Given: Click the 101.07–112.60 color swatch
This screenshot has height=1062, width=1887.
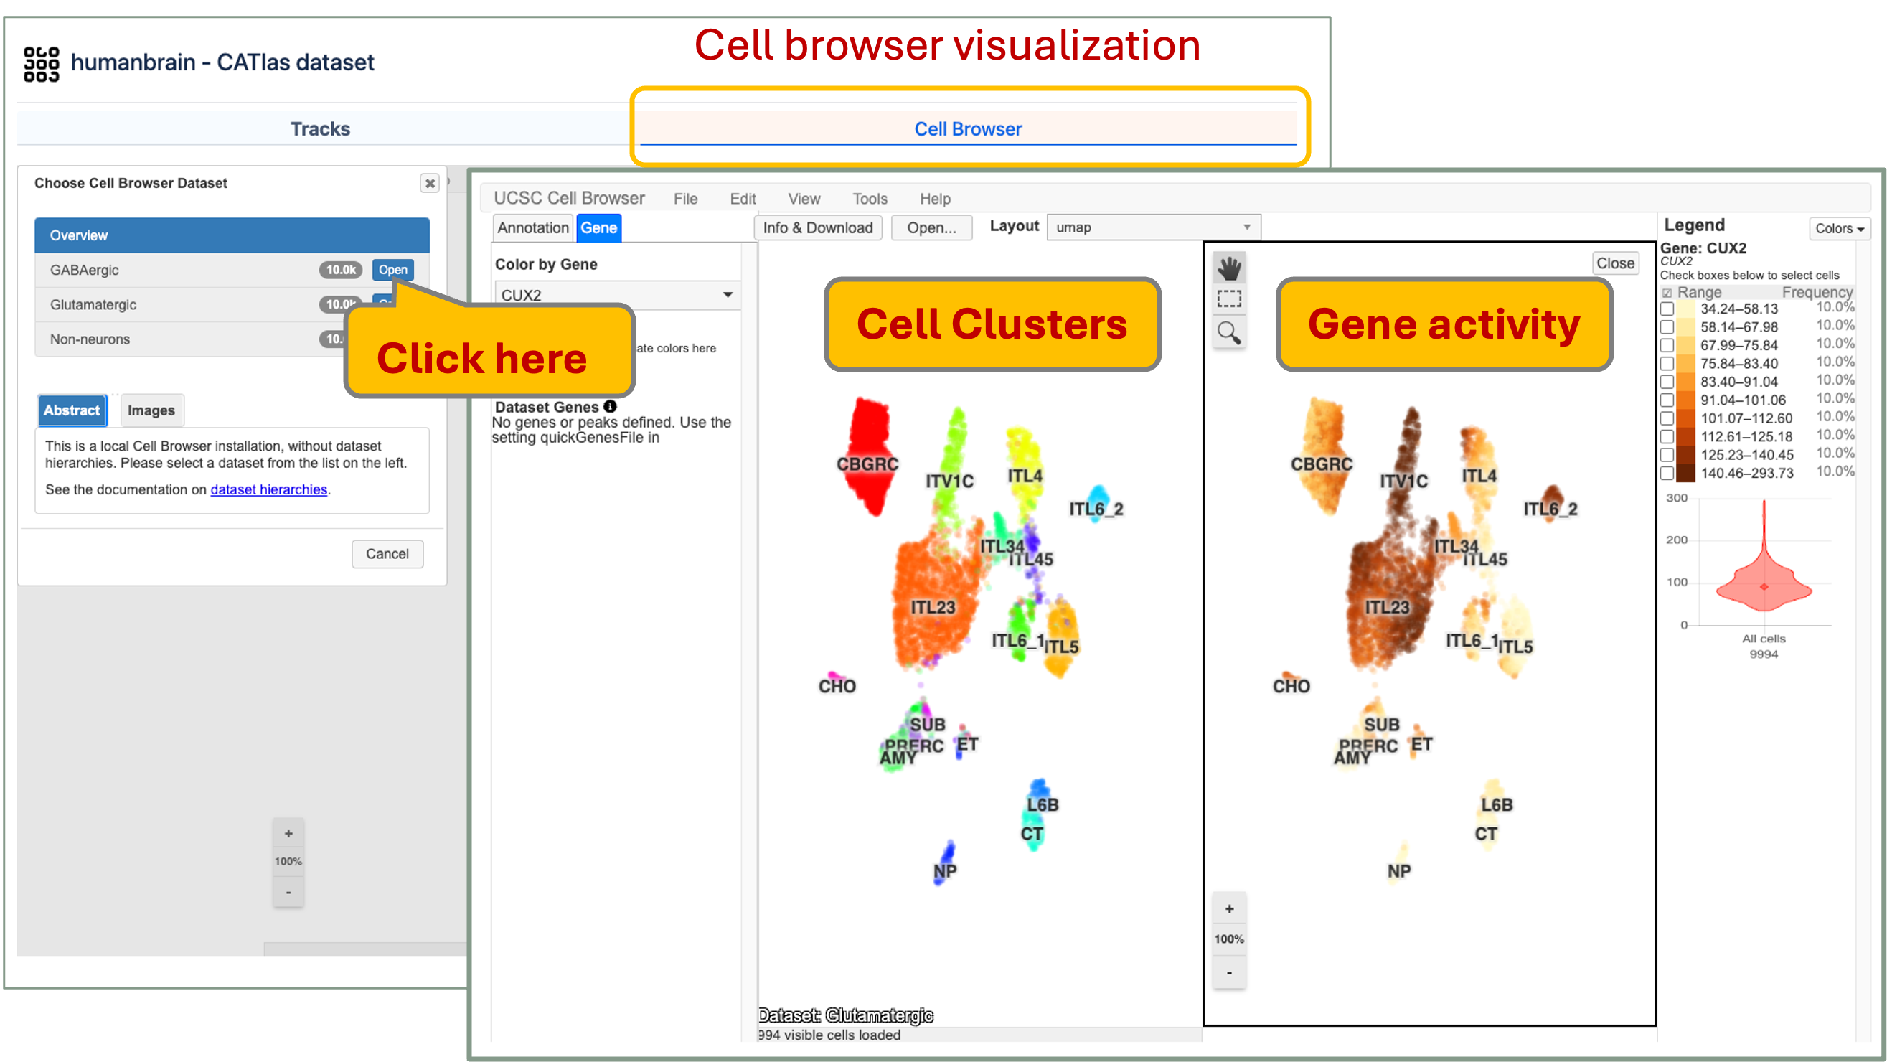Looking at the screenshot, I should [x=1685, y=419].
